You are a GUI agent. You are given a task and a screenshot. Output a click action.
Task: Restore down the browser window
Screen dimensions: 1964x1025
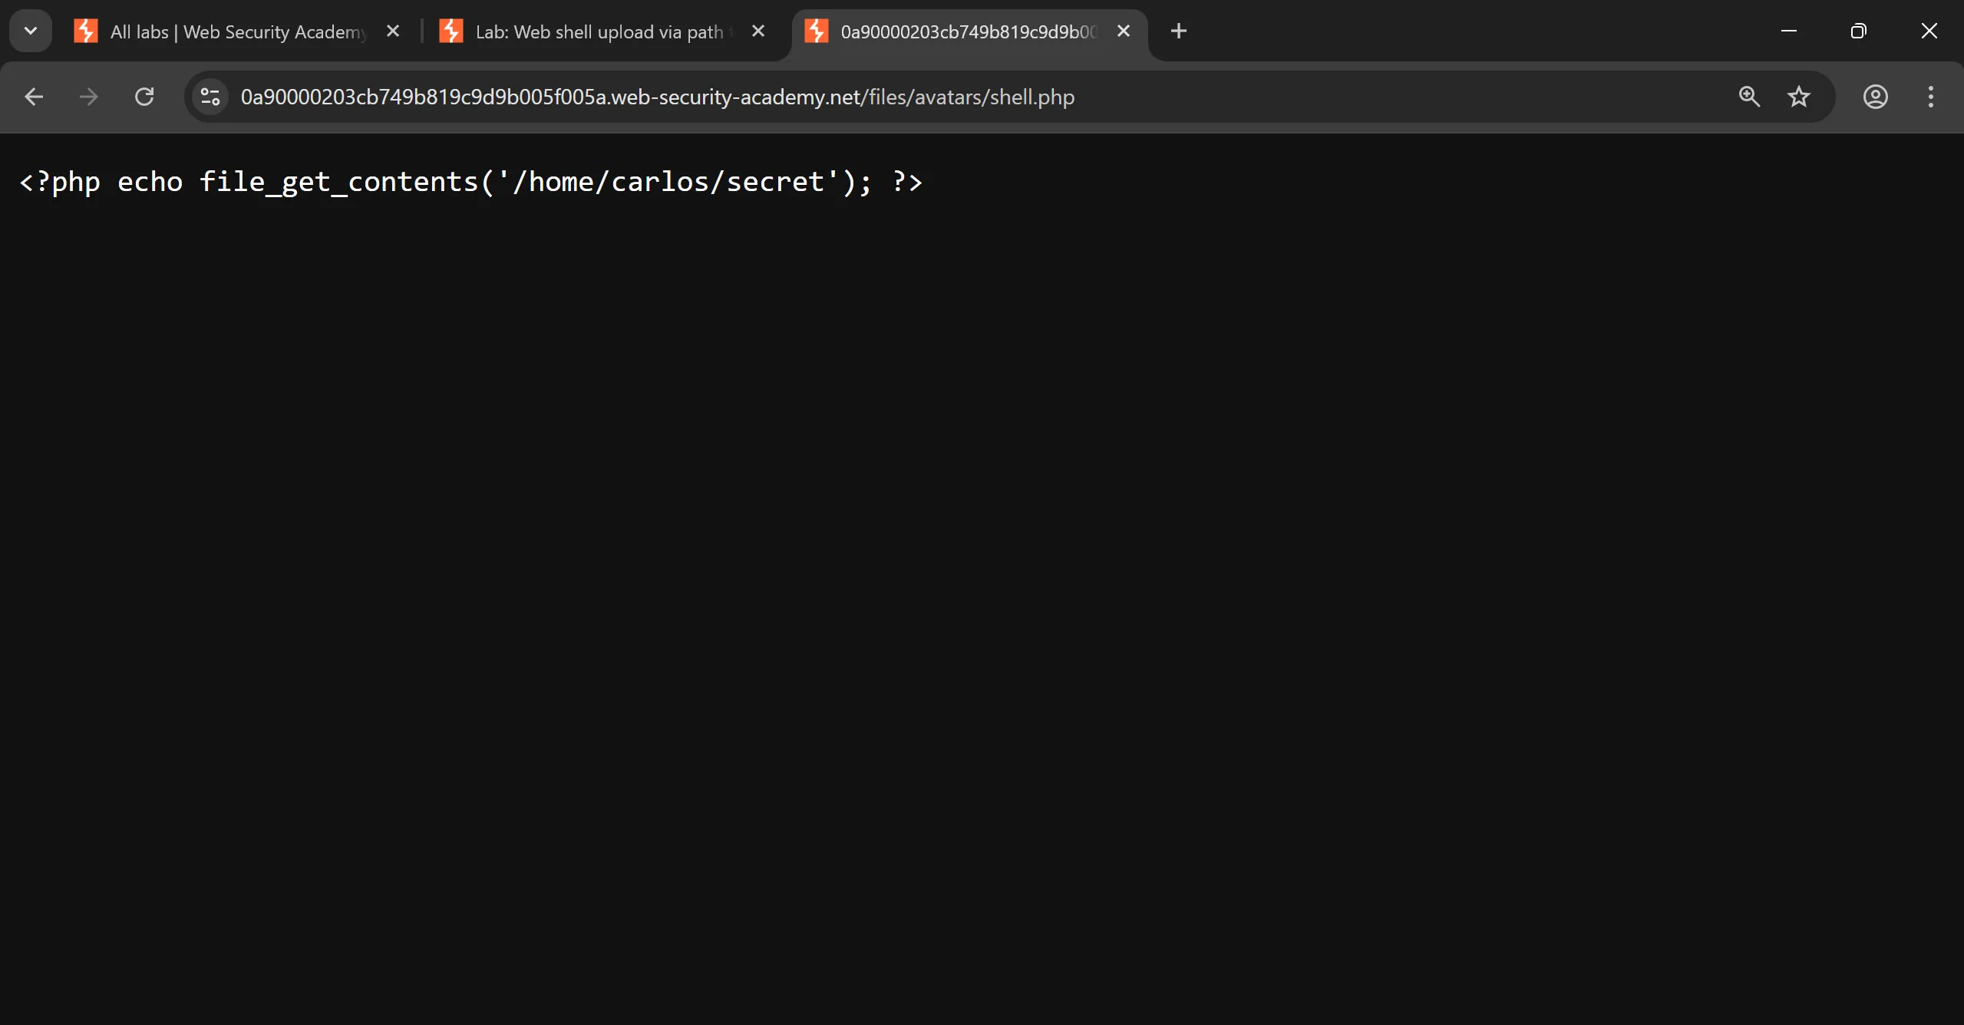pyautogui.click(x=1858, y=31)
